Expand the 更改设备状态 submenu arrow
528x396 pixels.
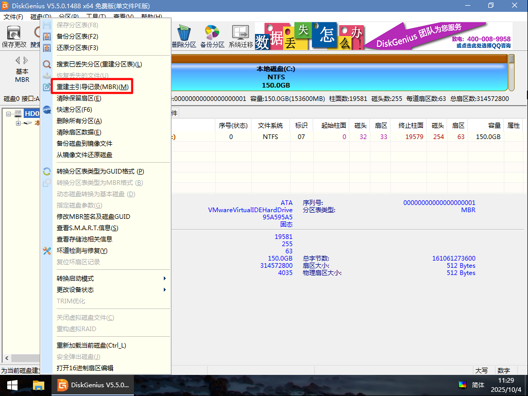165,290
